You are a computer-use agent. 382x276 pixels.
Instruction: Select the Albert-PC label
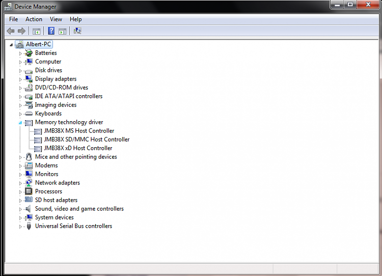[x=39, y=44]
